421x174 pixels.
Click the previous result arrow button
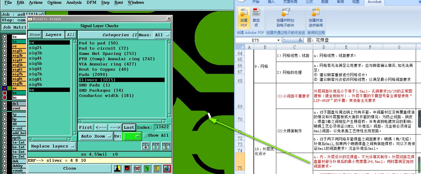[x=101, y=127]
